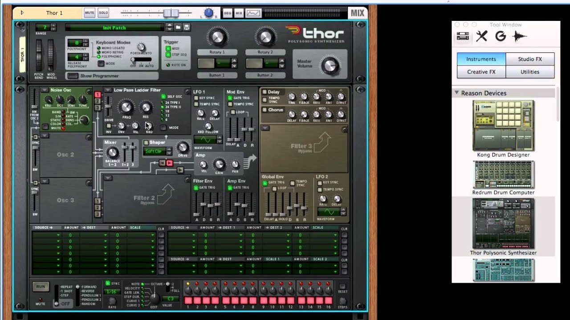Click the Mixer BALANCE knob
This screenshot has height=320, width=570.
click(112, 152)
